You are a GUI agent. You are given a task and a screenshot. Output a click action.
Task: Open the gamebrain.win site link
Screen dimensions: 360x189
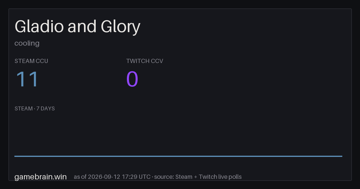click(40, 177)
